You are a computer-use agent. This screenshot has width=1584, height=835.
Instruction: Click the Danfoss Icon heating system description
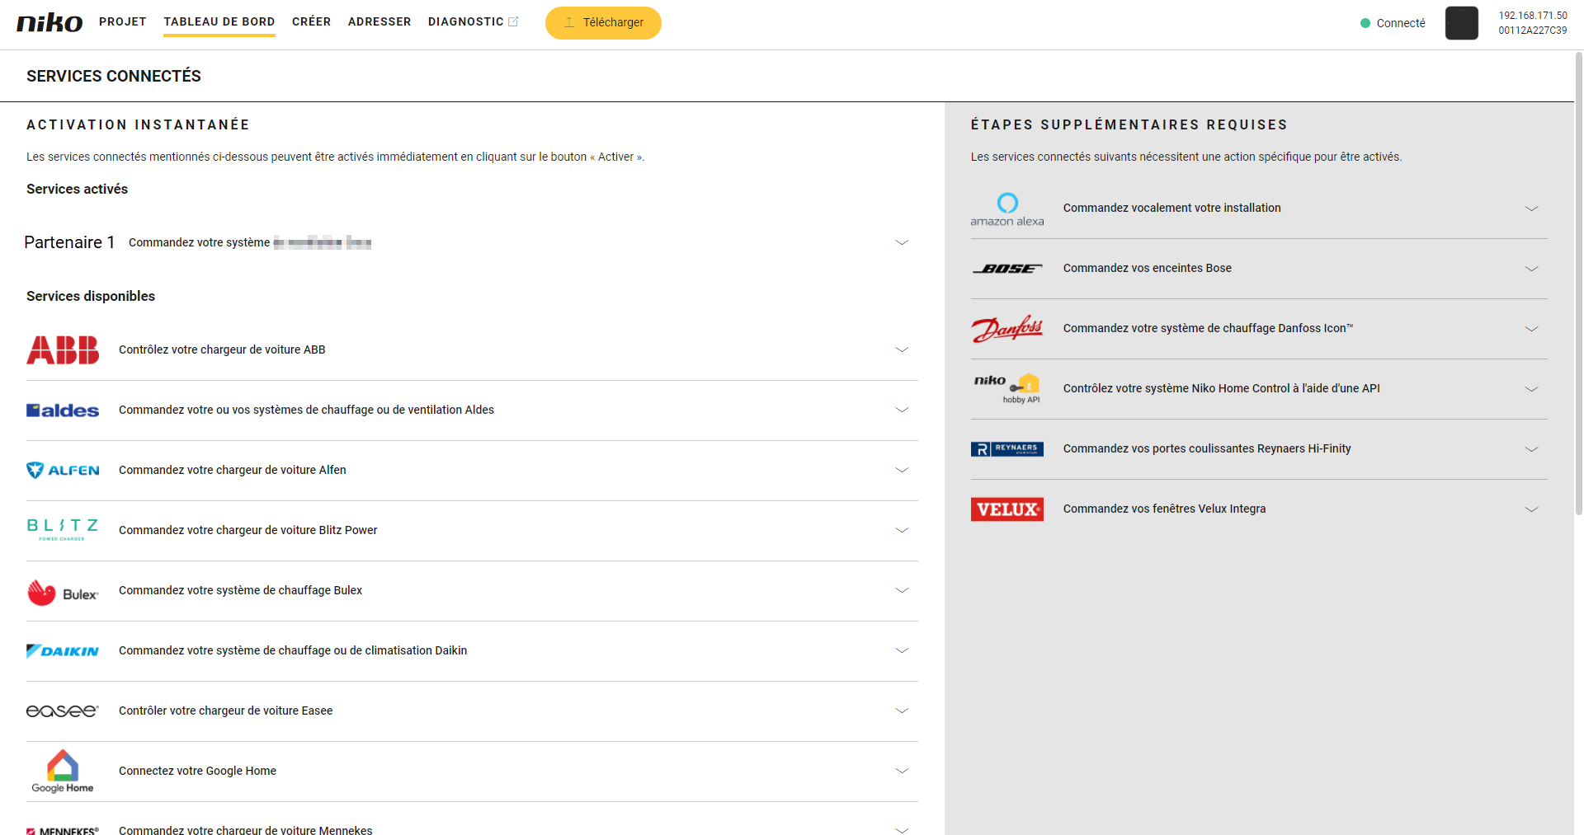pyautogui.click(x=1208, y=328)
